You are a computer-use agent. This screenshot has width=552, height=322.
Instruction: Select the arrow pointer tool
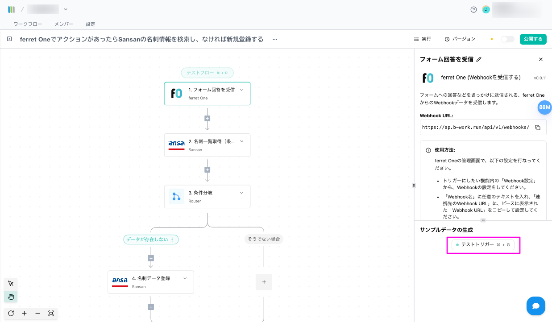pos(11,283)
